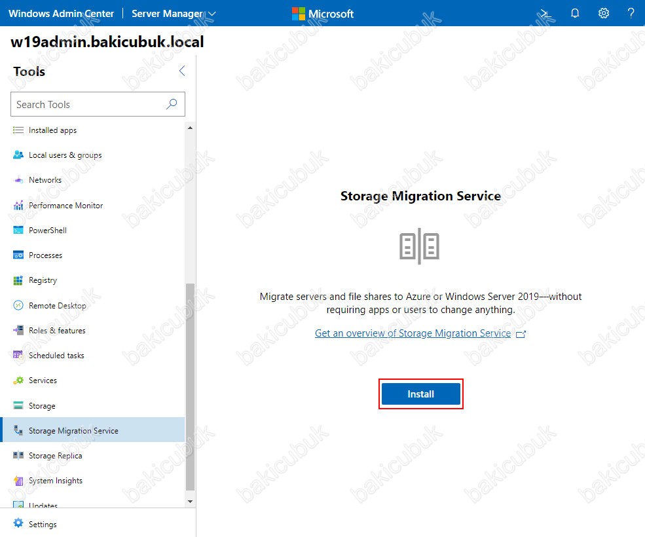Click the Storage Migration Service sidebar icon
The width and height of the screenshot is (645, 537).
pyautogui.click(x=18, y=430)
